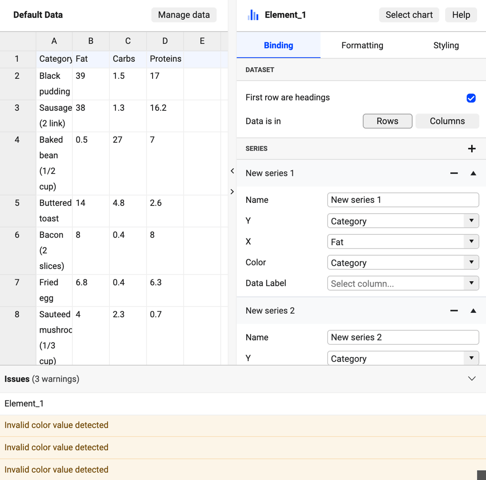Open the X dropdown showing Fat
The height and width of the screenshot is (480, 486).
coord(403,242)
